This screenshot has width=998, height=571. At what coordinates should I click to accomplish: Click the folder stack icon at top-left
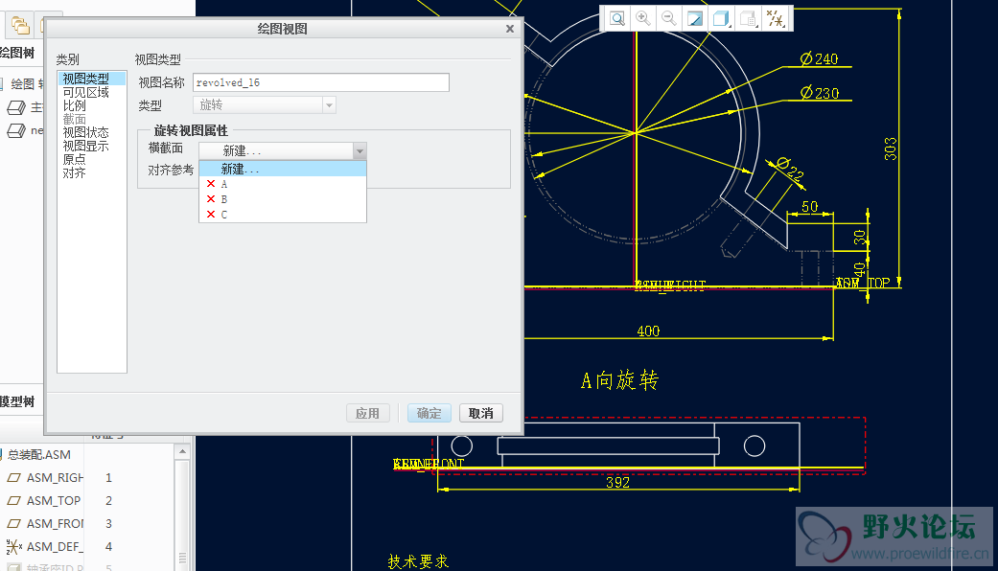19,25
